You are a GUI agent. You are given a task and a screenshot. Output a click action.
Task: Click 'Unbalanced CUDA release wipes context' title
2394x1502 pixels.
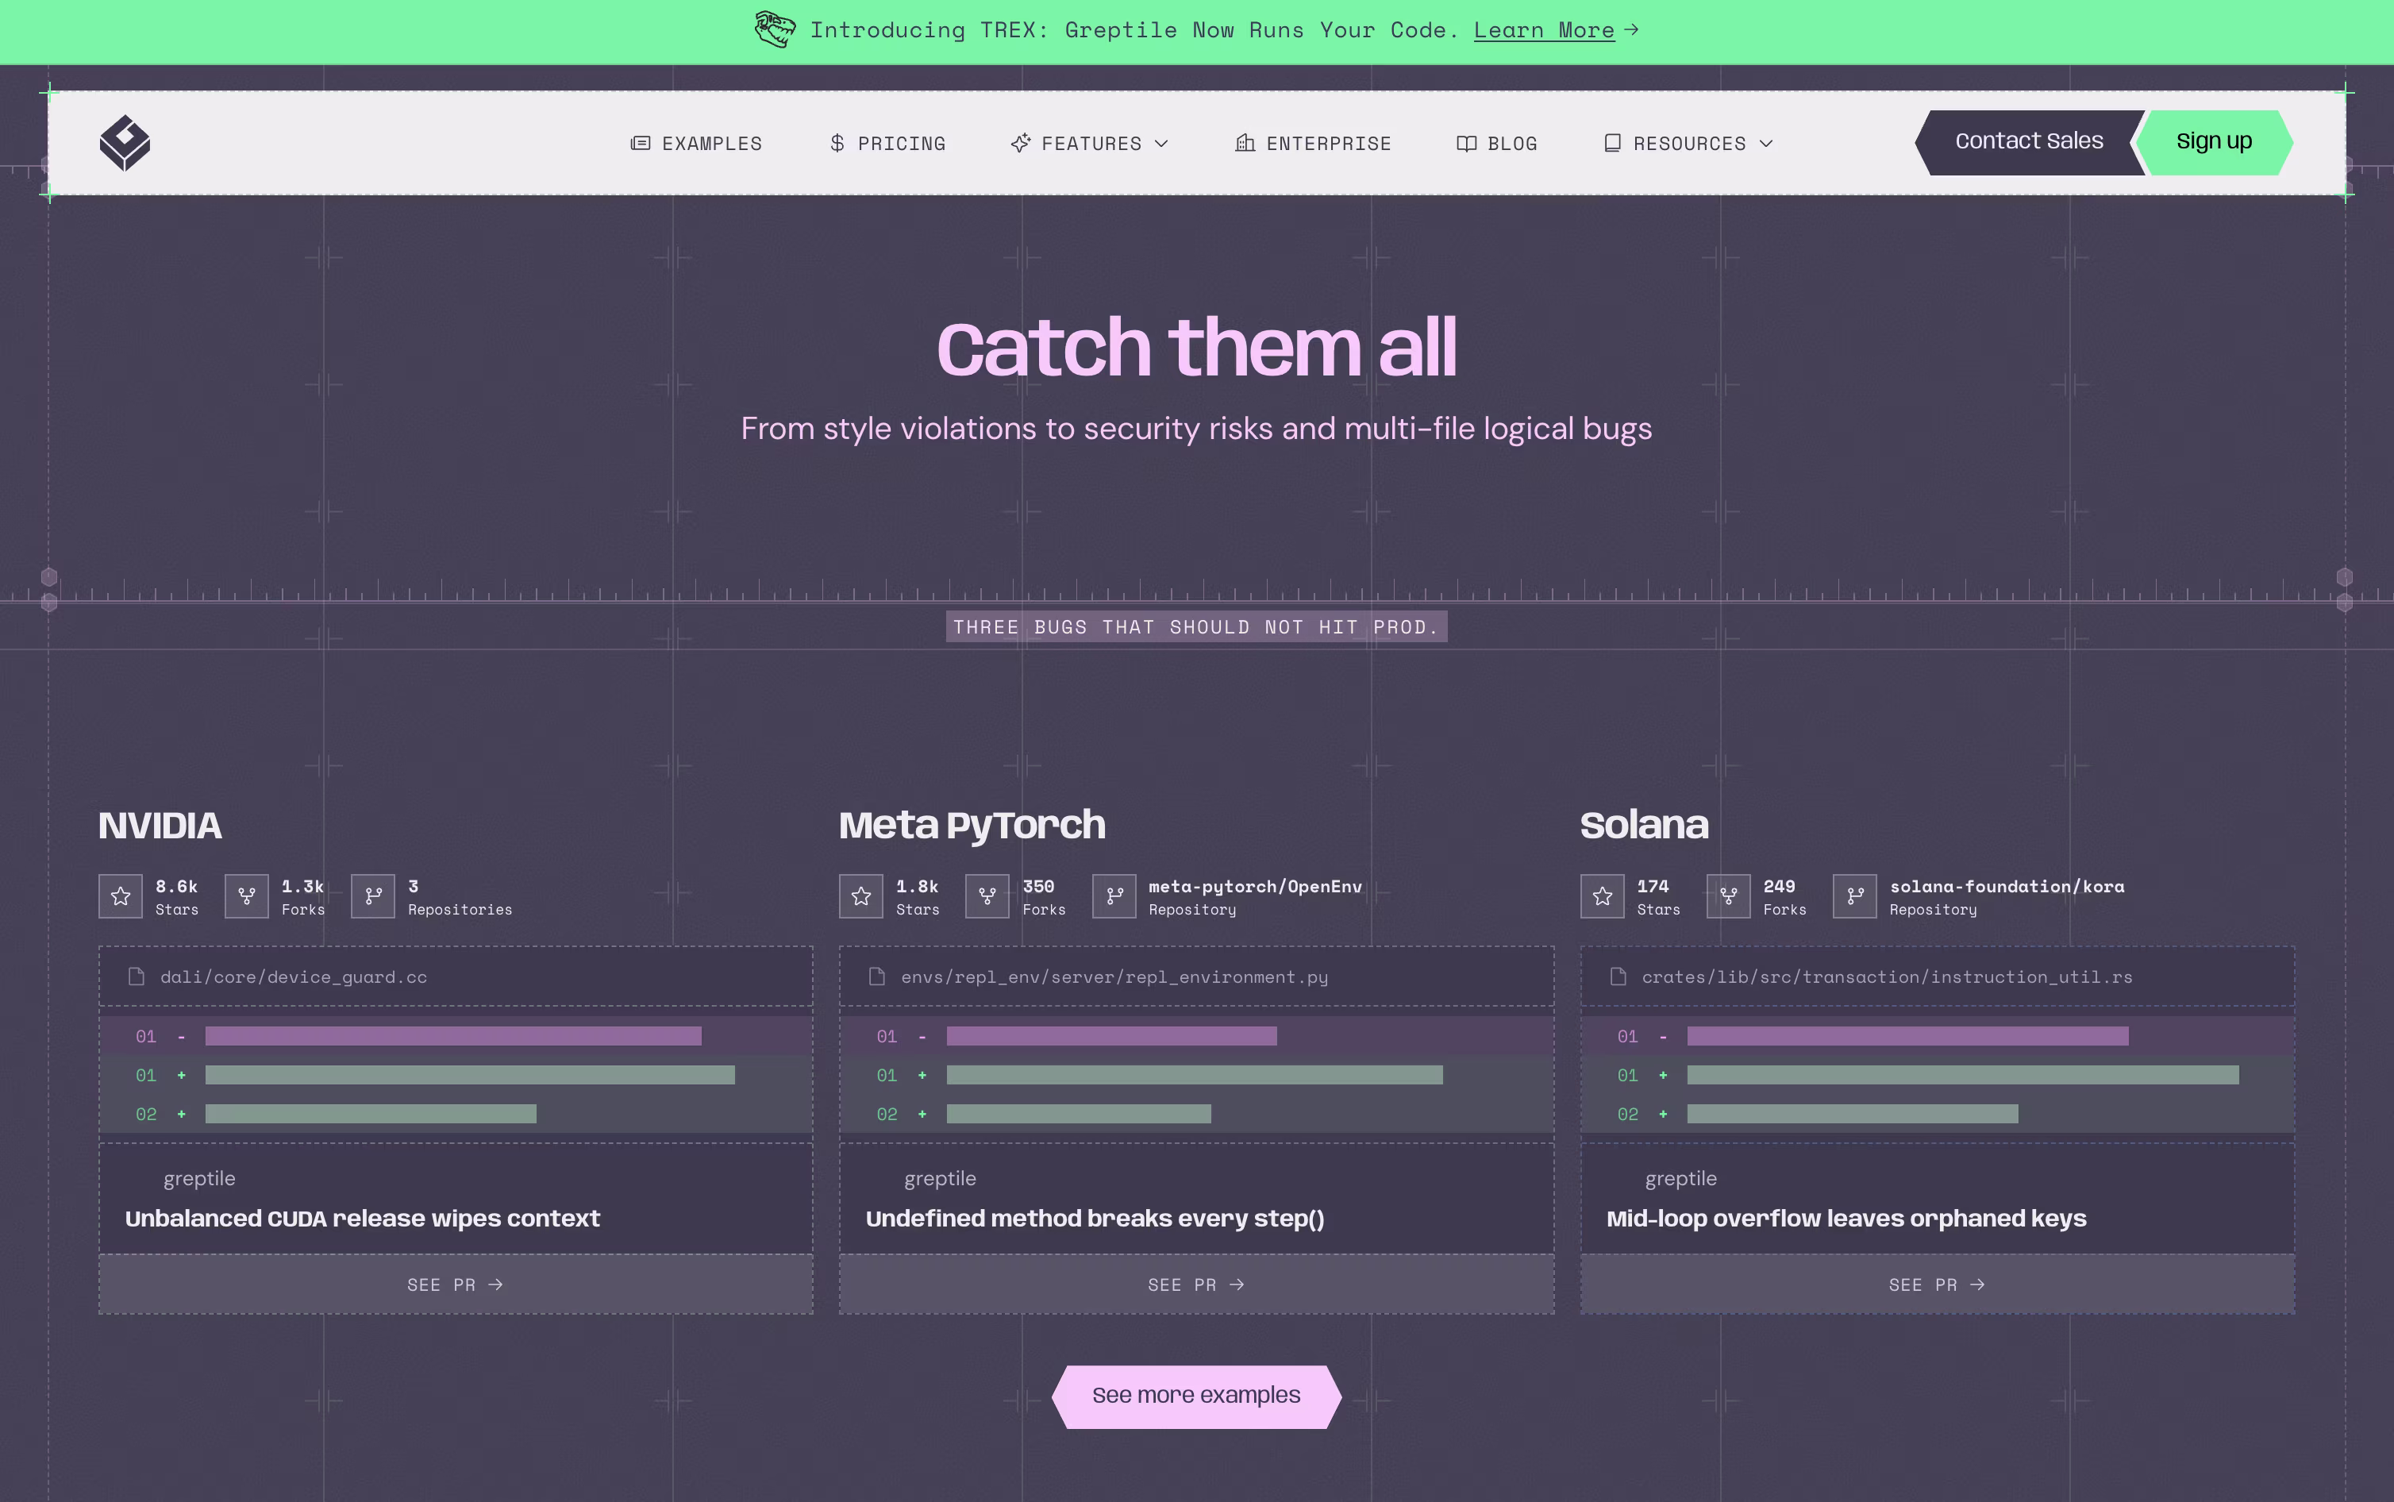tap(363, 1218)
